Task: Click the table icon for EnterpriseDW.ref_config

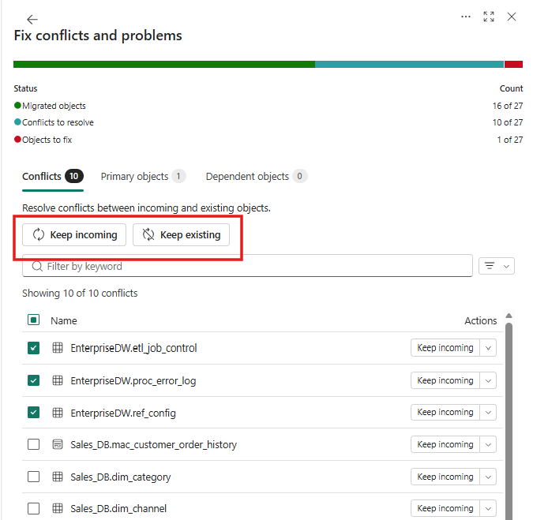Action: tap(58, 413)
